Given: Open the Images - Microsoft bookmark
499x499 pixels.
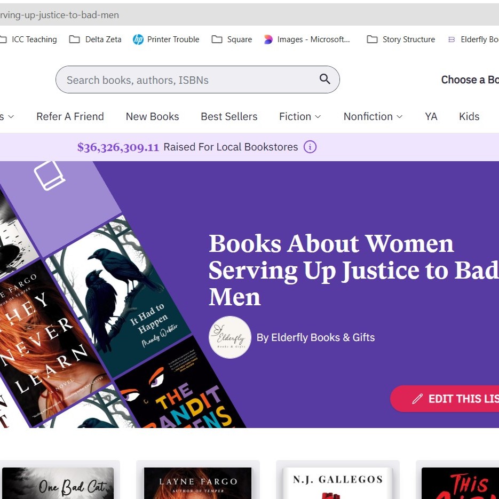Looking at the screenshot, I should (x=307, y=39).
